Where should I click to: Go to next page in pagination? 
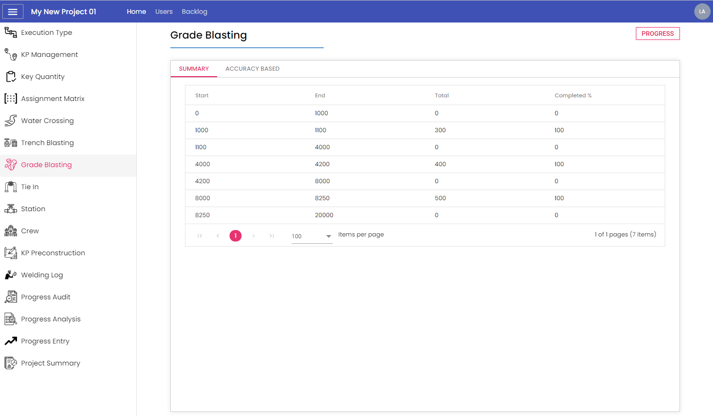tap(253, 236)
